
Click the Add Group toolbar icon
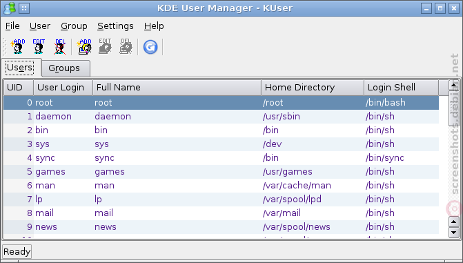coord(84,47)
